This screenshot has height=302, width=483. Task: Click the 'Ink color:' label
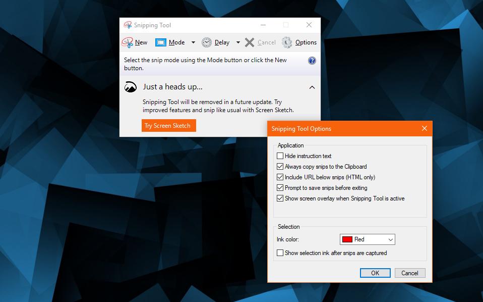(288, 239)
